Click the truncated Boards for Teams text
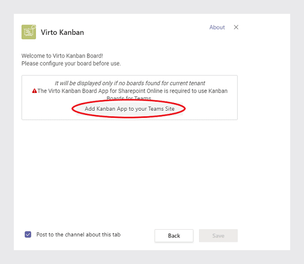Image resolution: width=304 pixels, height=264 pixels. click(x=129, y=97)
